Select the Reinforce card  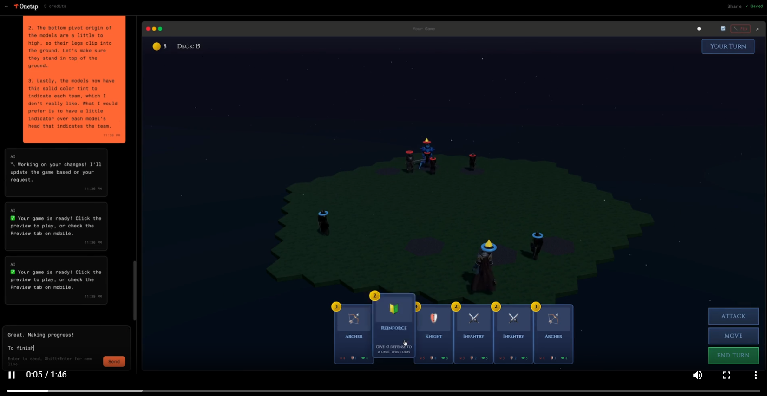pos(393,325)
